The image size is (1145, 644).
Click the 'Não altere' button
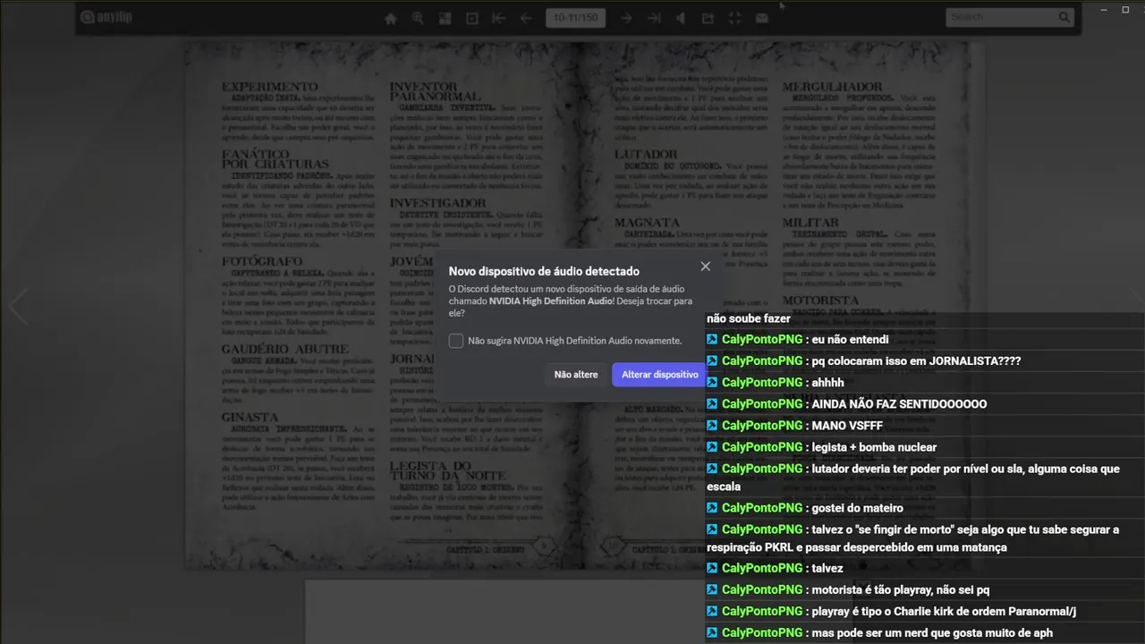pos(576,375)
